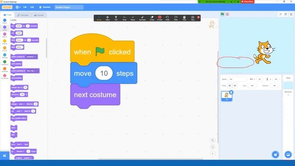Click the Stop Share button
295x166 pixels.
(248, 1)
